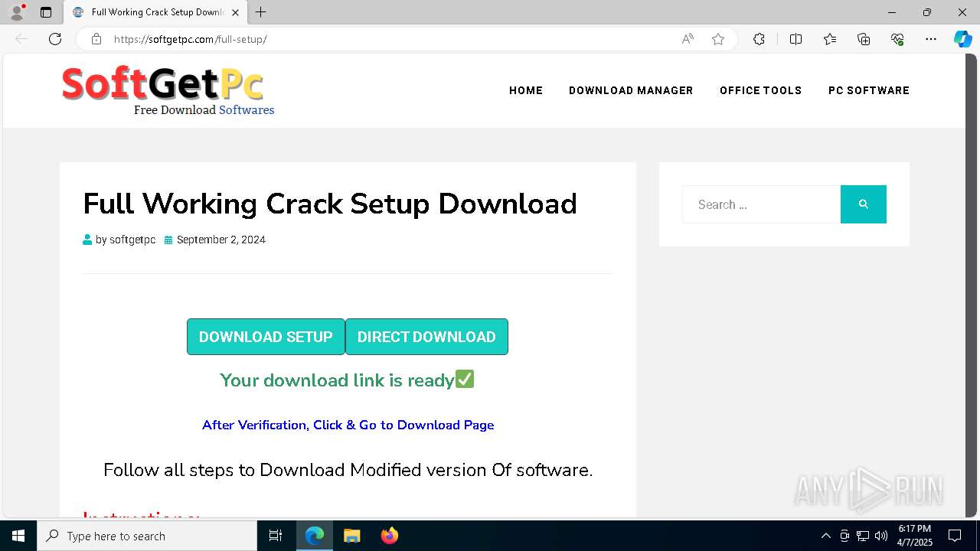The image size is (980, 551).
Task: Open the Copilot sidebar icon
Action: pyautogui.click(x=962, y=39)
